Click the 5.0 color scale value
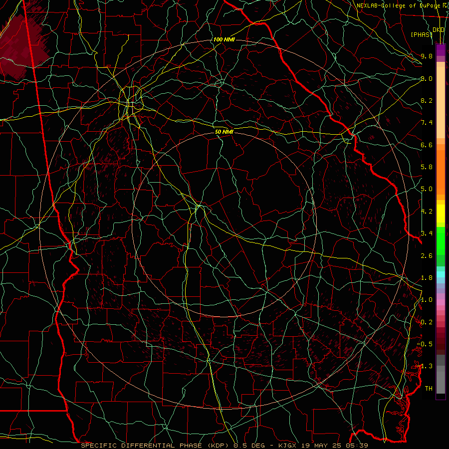 [427, 189]
